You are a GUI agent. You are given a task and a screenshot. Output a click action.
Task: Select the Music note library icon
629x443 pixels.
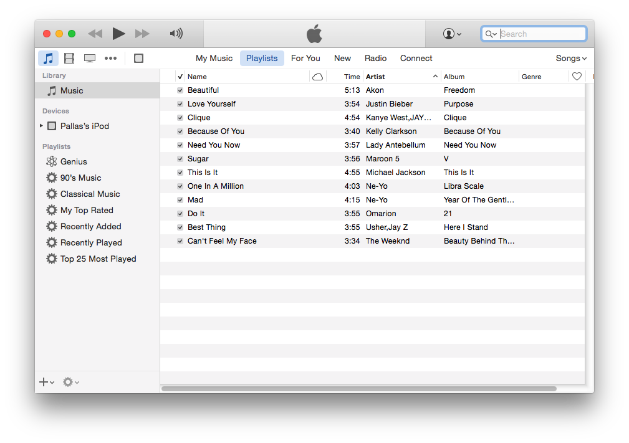pos(48,59)
